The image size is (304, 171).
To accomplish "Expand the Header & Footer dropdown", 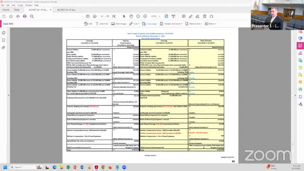I will tap(171, 24).
